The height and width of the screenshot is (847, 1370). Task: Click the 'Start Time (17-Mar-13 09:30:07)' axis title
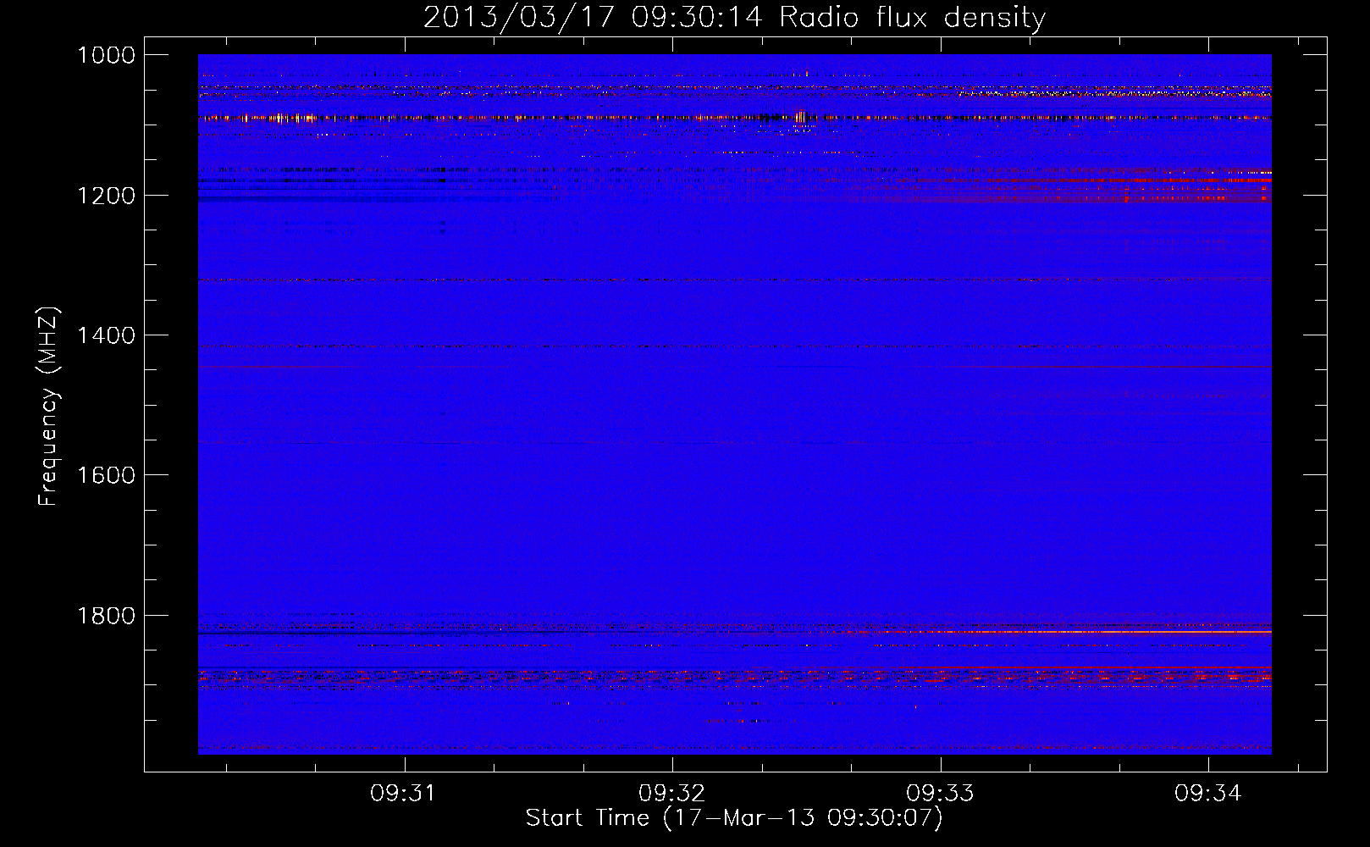[x=734, y=818]
